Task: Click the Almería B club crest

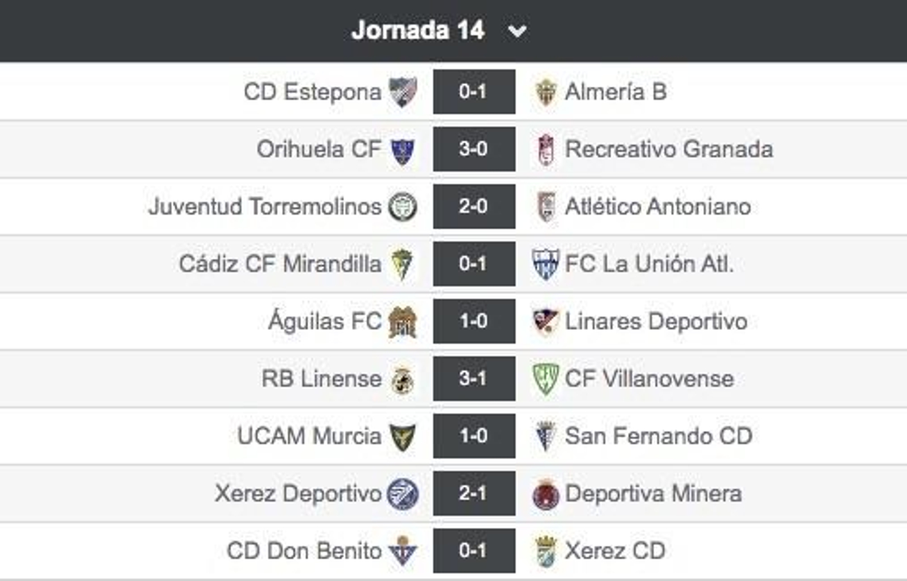Action: [x=546, y=91]
